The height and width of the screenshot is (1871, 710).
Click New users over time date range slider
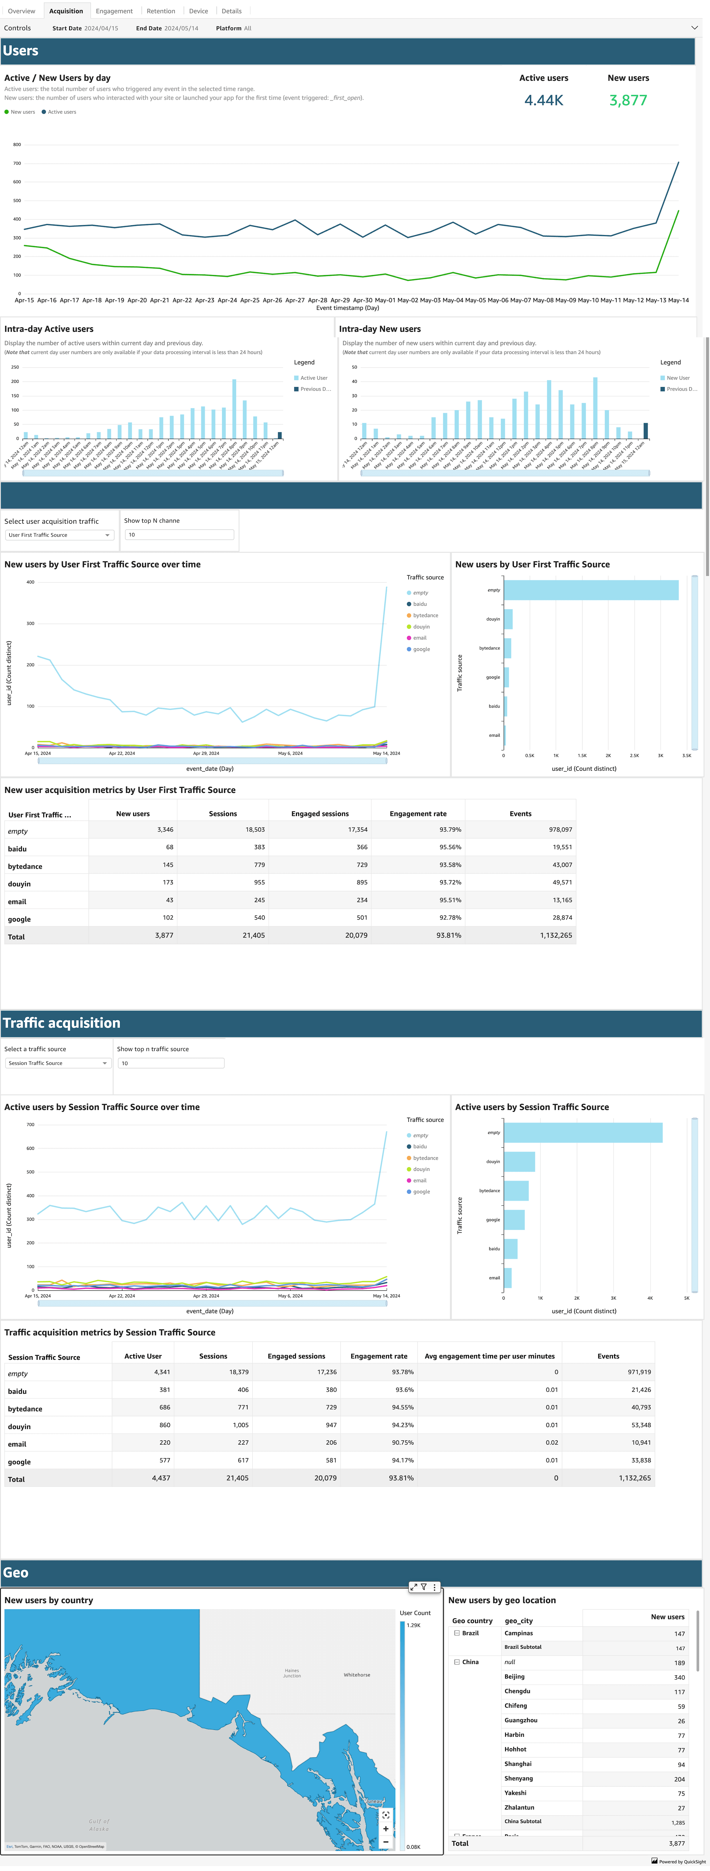pyautogui.click(x=212, y=760)
